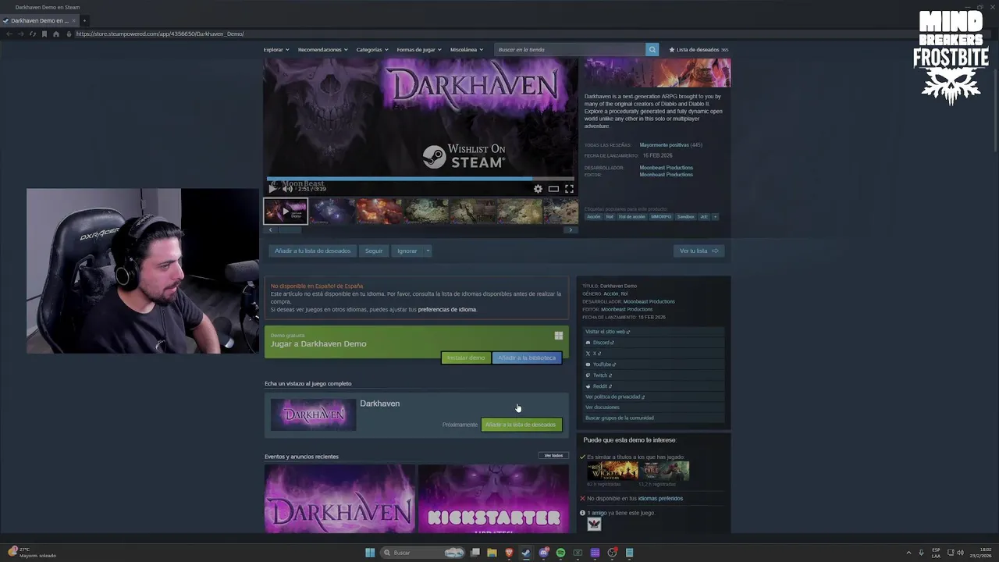Focus the 'Buscar en la tienda' search field
This screenshot has width=999, height=562.
[570, 49]
